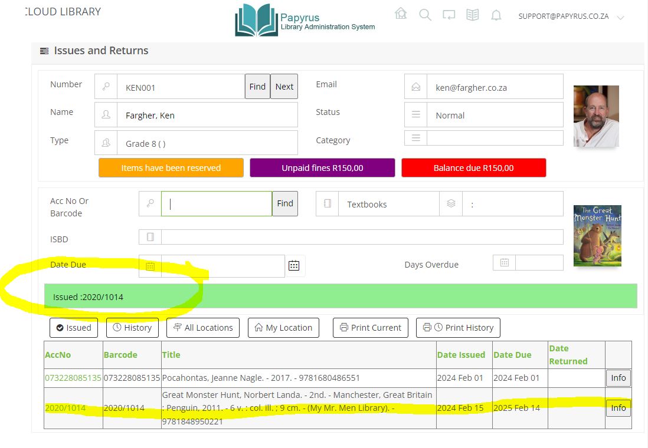Click the Papyrus logo
Screen dimensions: 648x448
tap(305, 21)
